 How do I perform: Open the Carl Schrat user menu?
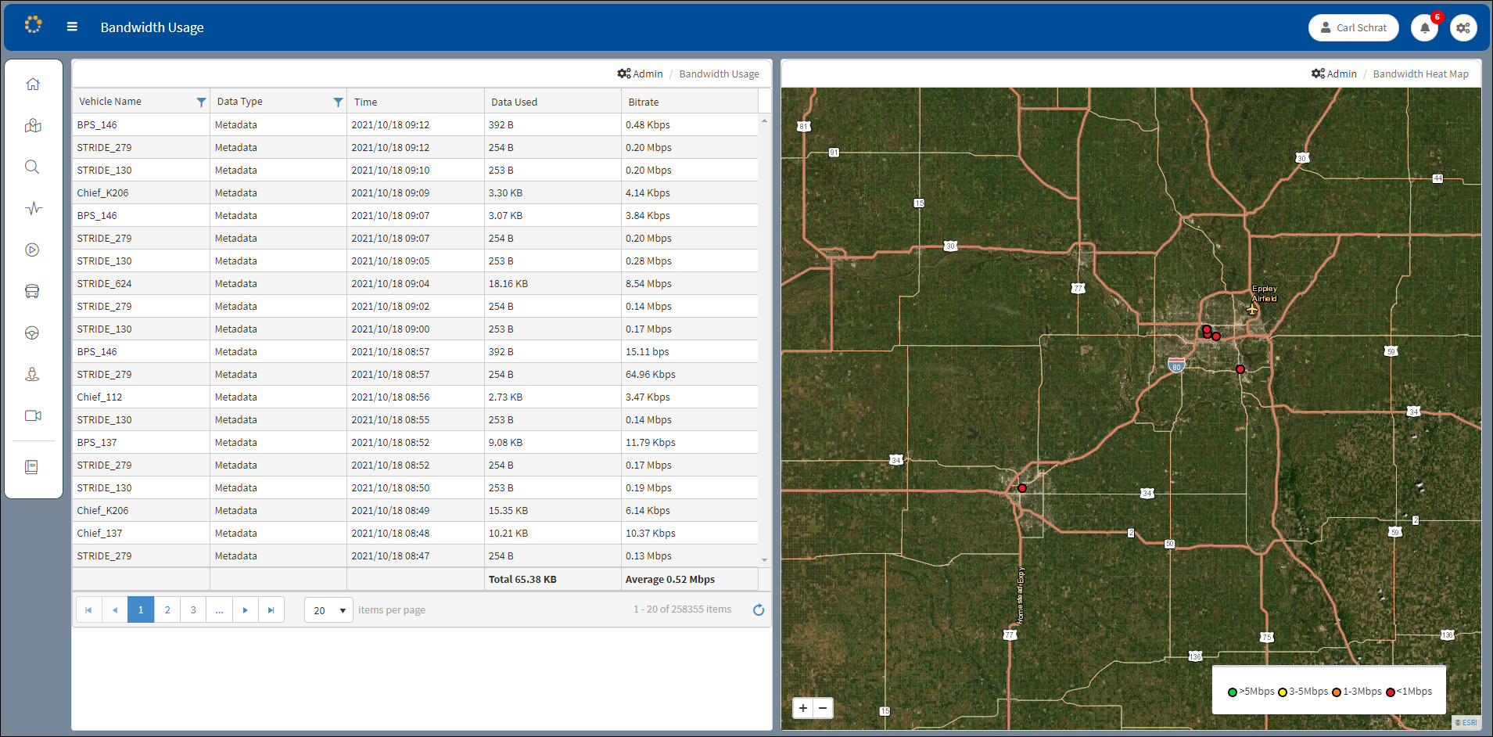point(1354,27)
